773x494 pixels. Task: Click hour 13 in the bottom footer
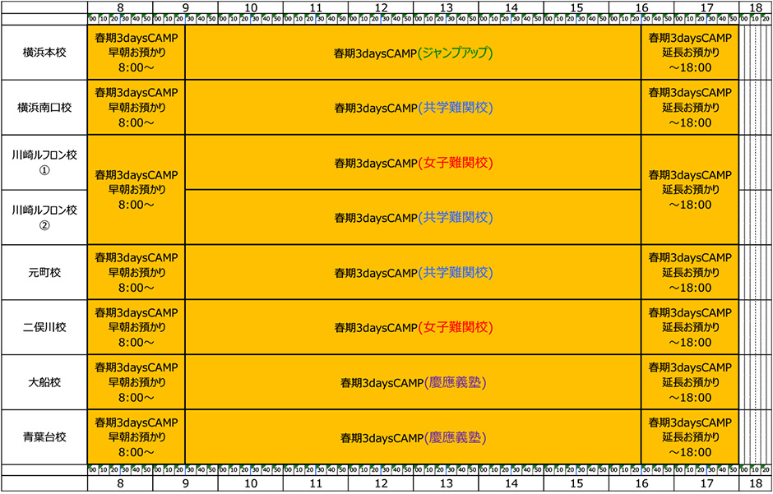coord(447,483)
